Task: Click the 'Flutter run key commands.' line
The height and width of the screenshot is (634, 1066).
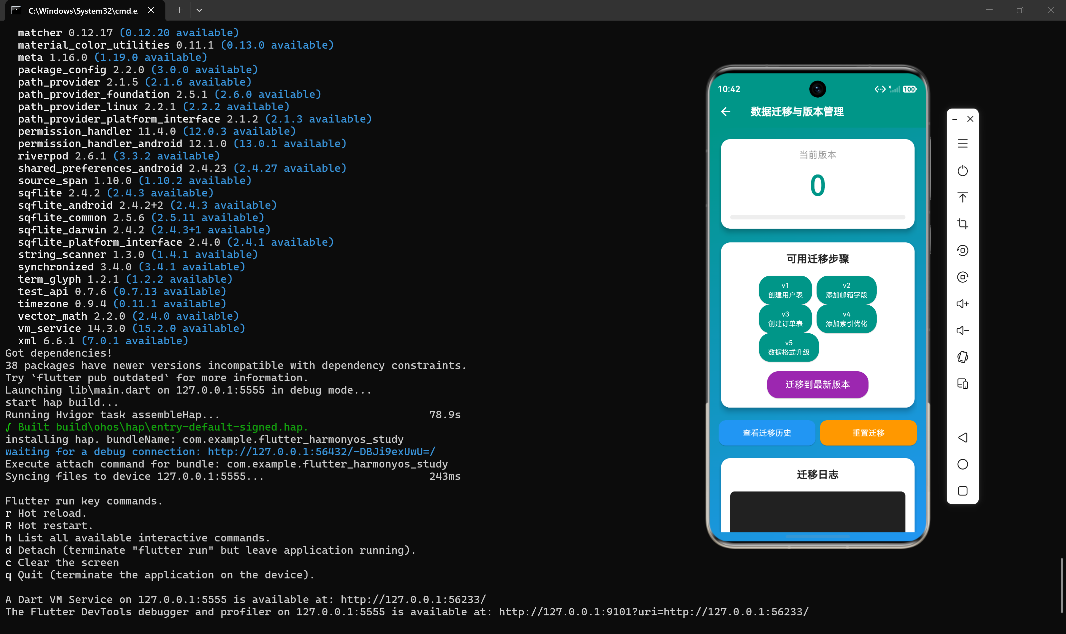Action: coord(84,501)
